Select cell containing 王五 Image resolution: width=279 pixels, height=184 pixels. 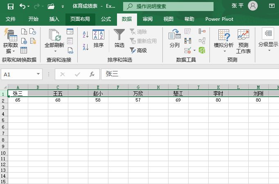click(58, 93)
